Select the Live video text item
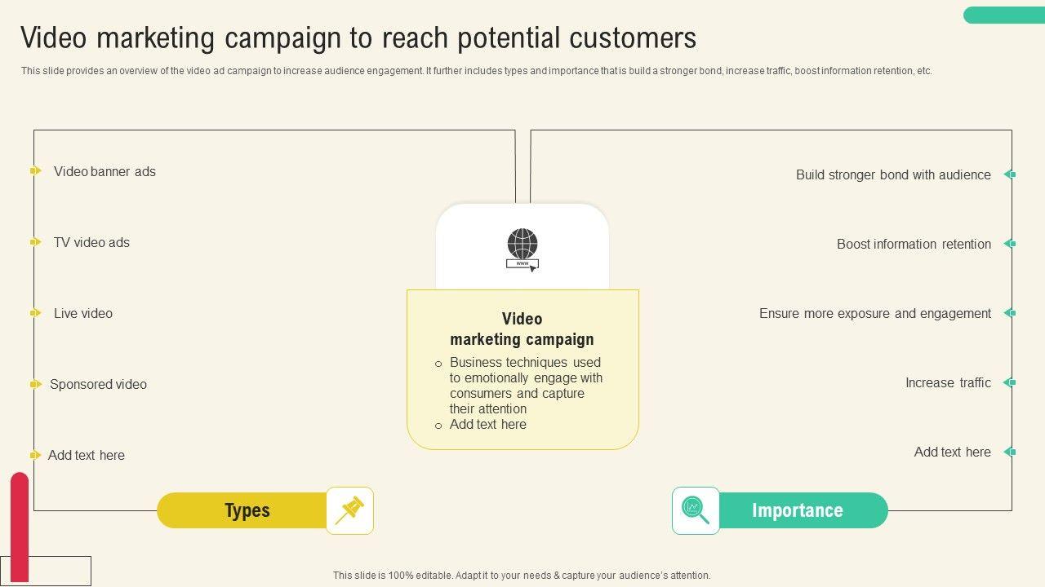This screenshot has width=1045, height=587. click(x=83, y=313)
